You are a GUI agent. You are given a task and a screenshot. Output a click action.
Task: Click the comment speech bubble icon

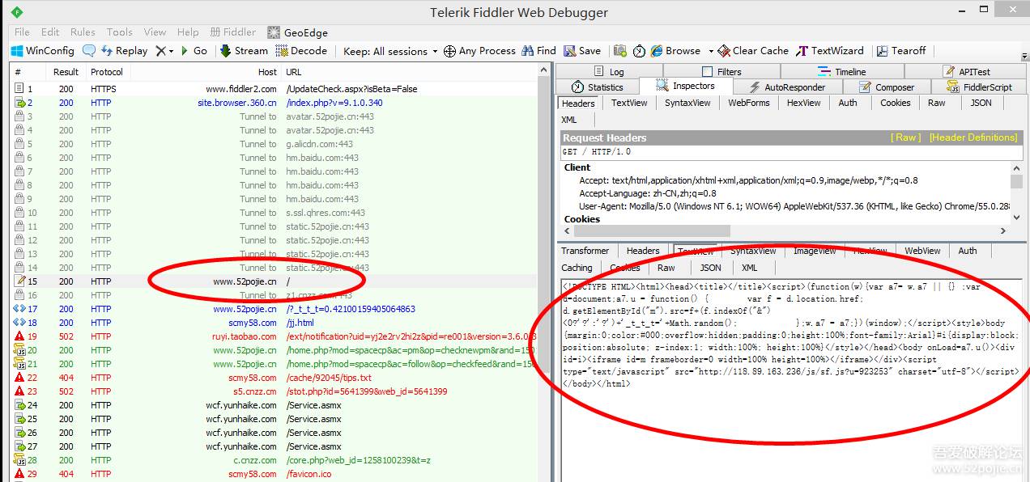click(x=89, y=50)
